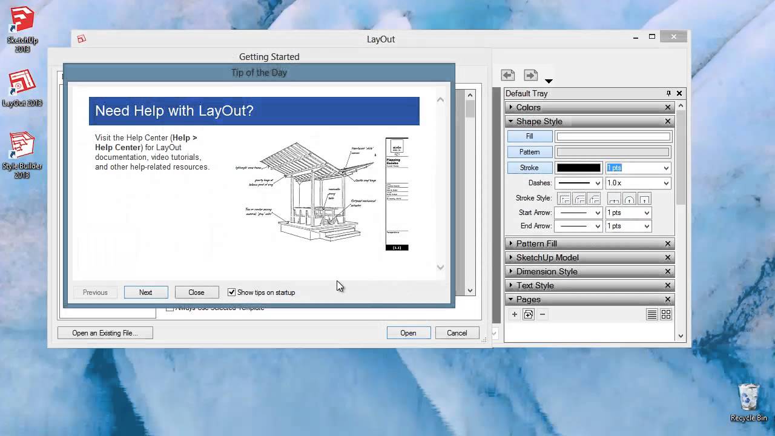The height and width of the screenshot is (436, 775).
Task: Toggle the Stroke button
Action: pos(530,168)
